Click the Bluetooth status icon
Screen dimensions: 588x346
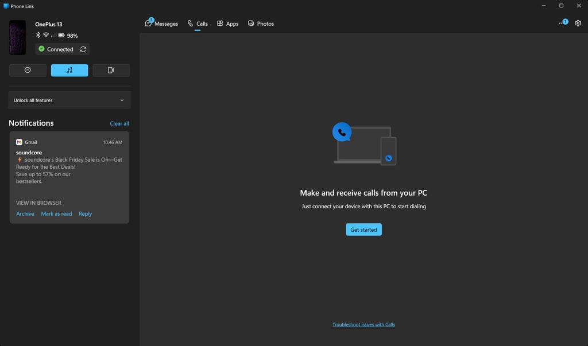38,36
